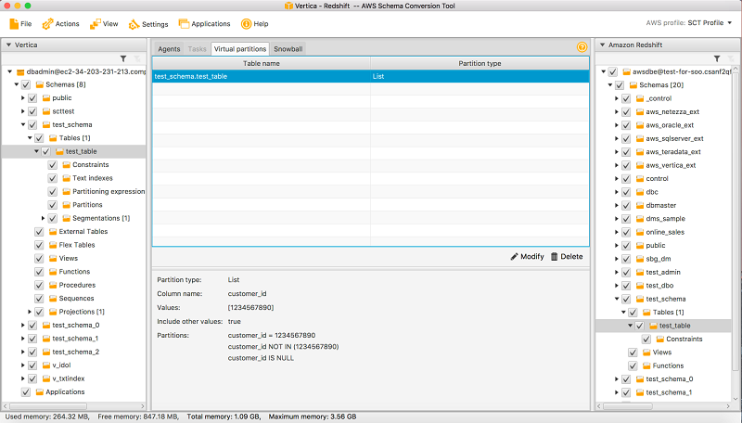Open the Actions menu icon
The height and width of the screenshot is (423, 742).
pyautogui.click(x=47, y=24)
